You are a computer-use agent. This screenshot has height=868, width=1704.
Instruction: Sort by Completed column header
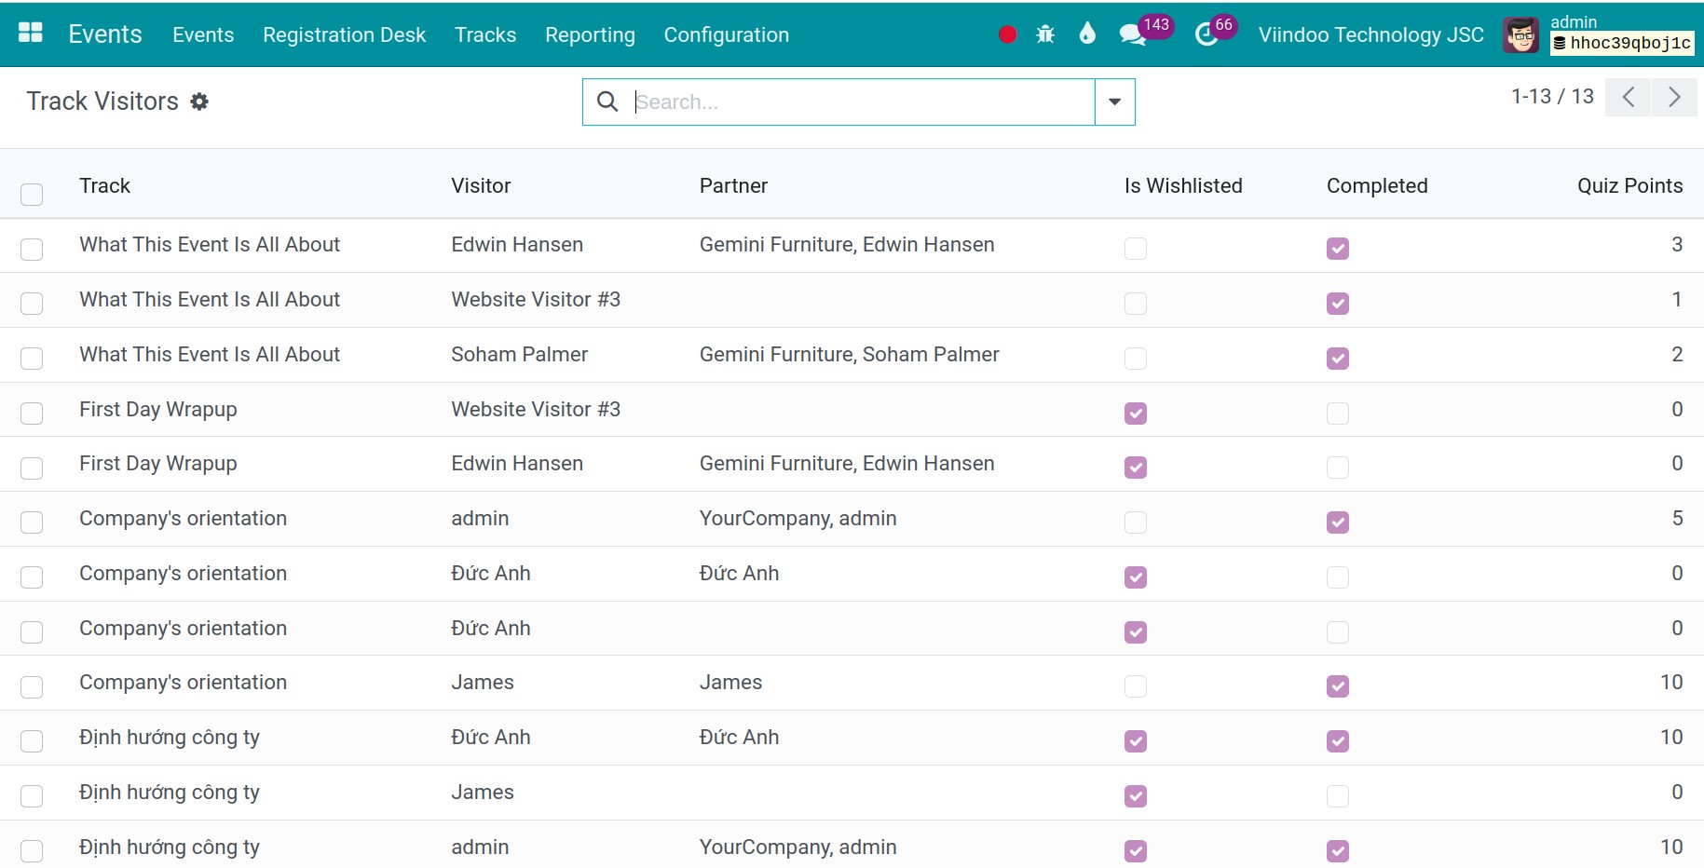(1377, 186)
